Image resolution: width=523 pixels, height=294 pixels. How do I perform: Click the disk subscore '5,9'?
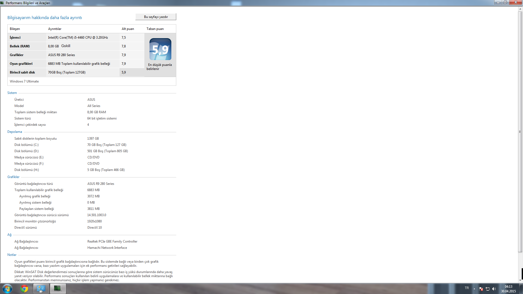[x=124, y=72]
